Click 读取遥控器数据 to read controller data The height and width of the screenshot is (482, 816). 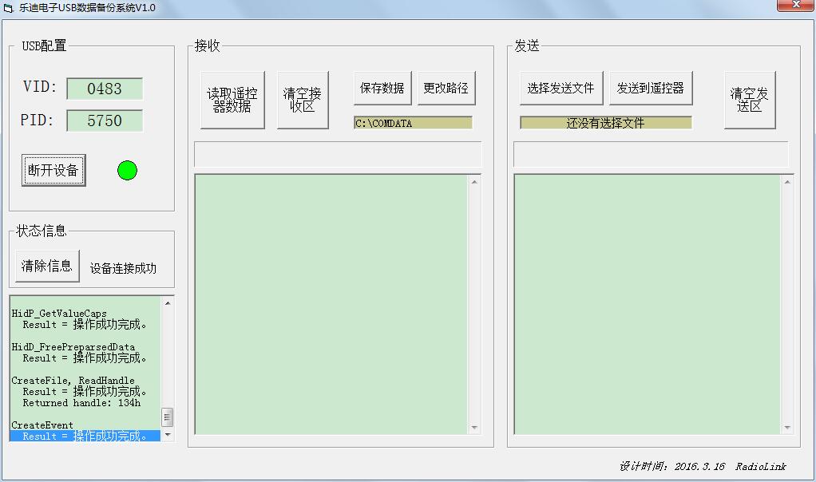point(232,100)
